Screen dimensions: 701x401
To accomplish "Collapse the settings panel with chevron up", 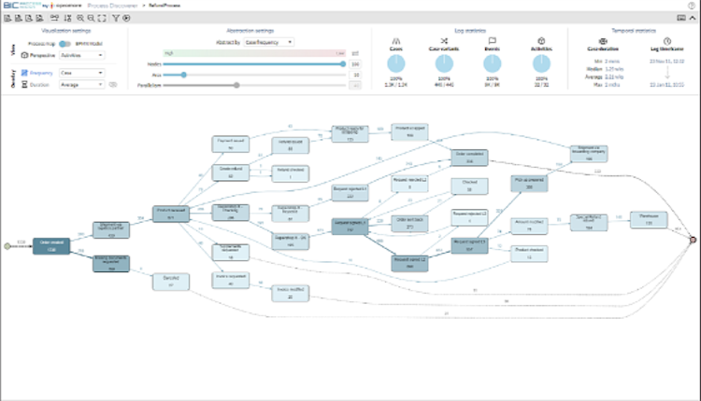I will click(693, 18).
